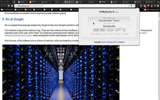Switch to the A Tour tab
The width and height of the screenshot is (160, 100).
(x=80, y=2)
